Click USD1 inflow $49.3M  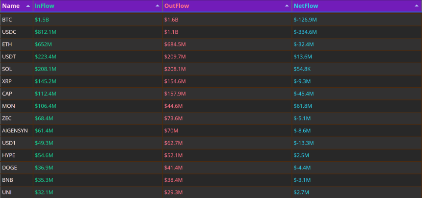(44, 143)
